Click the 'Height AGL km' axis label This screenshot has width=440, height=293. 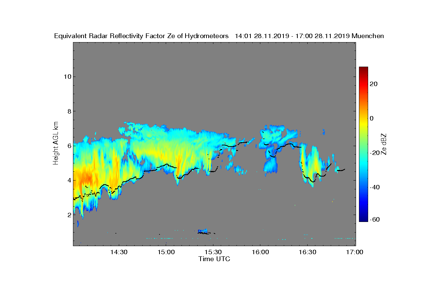tap(56, 144)
